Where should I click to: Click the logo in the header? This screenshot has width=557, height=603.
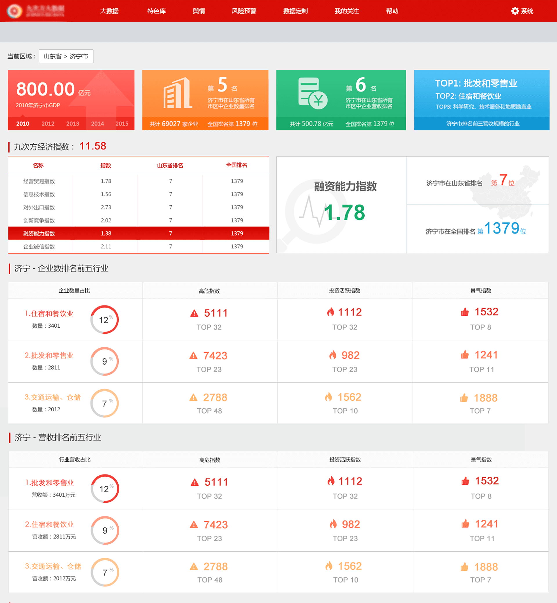coord(15,11)
